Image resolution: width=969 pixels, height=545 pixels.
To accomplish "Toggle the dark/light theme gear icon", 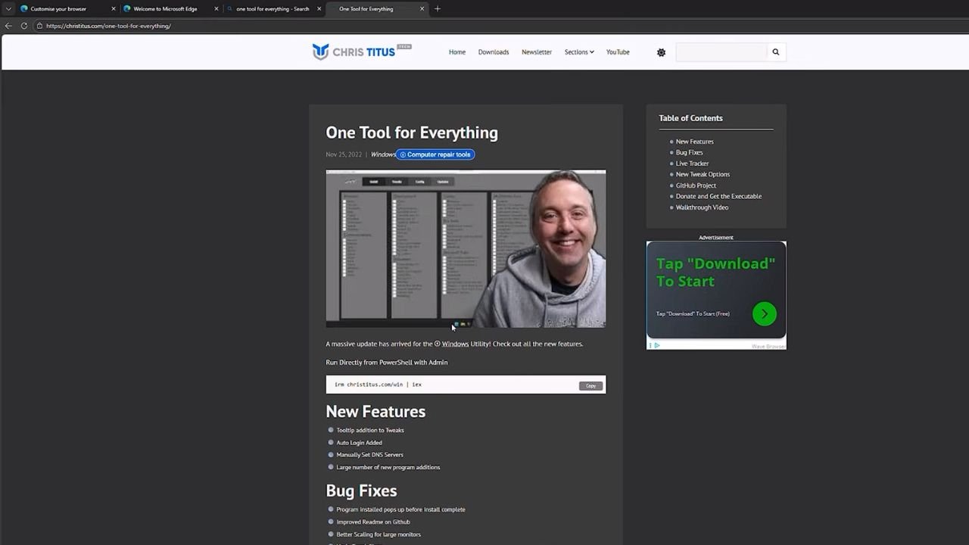I will [661, 52].
